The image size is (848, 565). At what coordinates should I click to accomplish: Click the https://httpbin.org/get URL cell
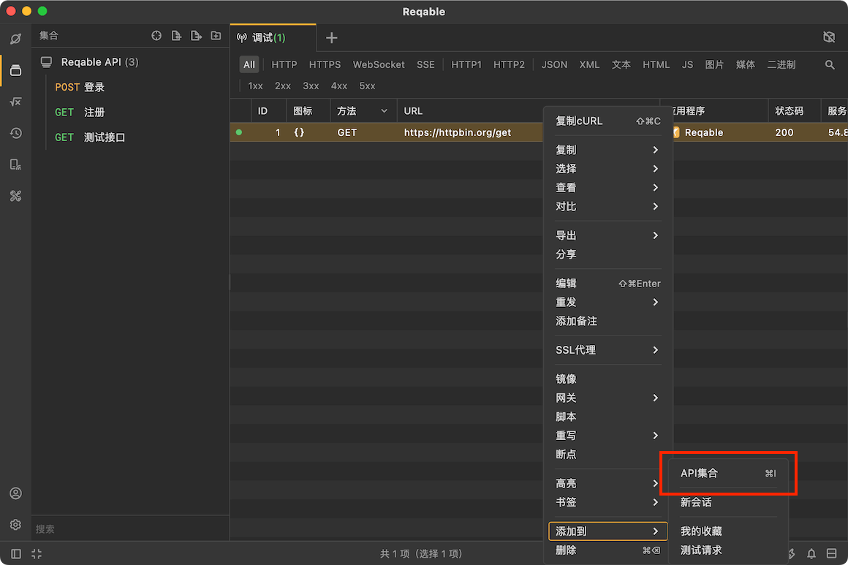click(x=457, y=132)
